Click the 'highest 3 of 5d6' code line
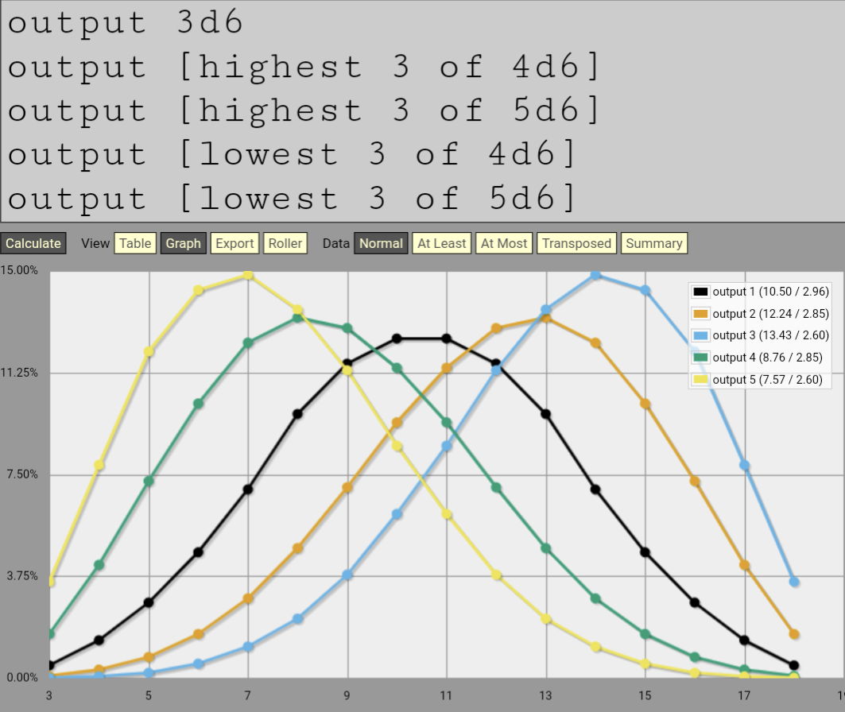 click(x=304, y=110)
